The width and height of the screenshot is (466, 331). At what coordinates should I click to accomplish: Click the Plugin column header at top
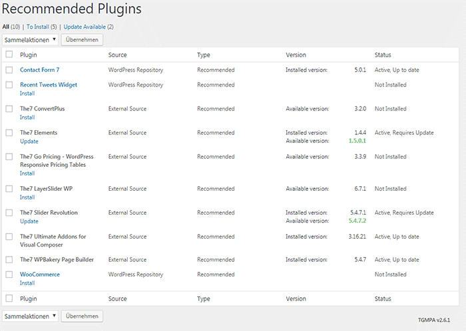click(x=29, y=55)
